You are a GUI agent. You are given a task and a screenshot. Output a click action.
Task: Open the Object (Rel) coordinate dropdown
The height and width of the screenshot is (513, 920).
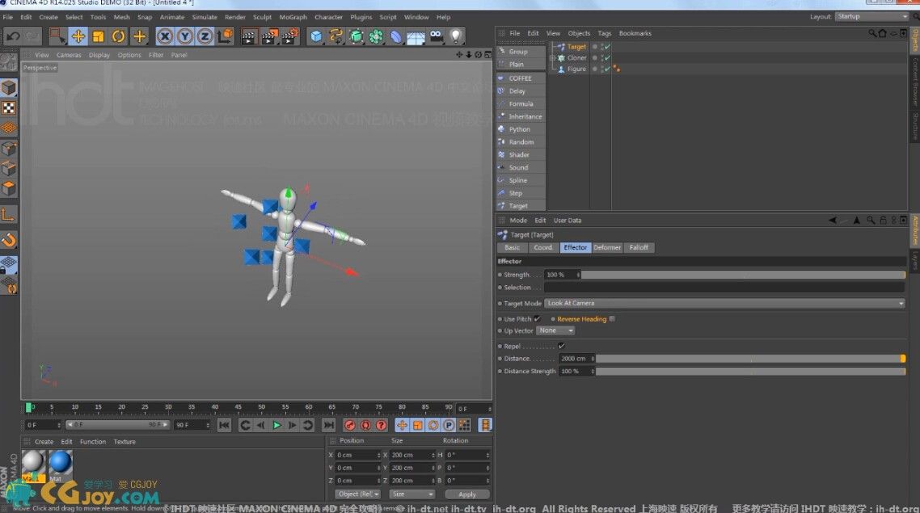pos(357,494)
